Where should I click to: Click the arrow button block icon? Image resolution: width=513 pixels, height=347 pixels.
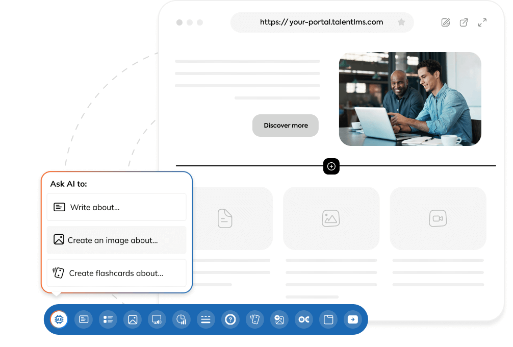[352, 319]
